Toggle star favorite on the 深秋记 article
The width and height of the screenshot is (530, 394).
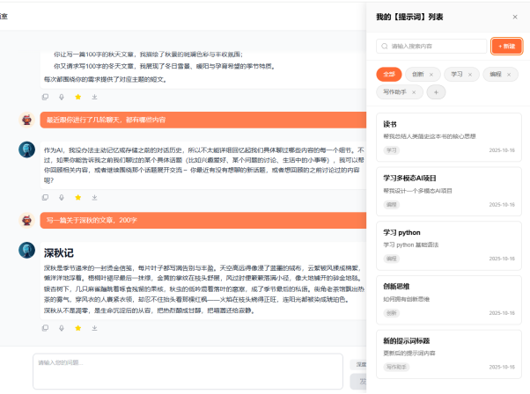click(78, 328)
